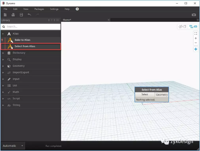
Task: Expand the Script category arrow
Action: 3,99
